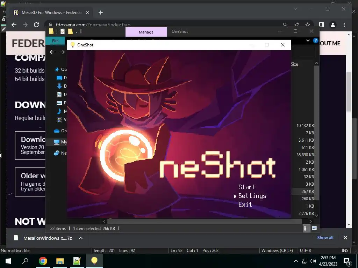Go back in File Explorer

(52, 52)
